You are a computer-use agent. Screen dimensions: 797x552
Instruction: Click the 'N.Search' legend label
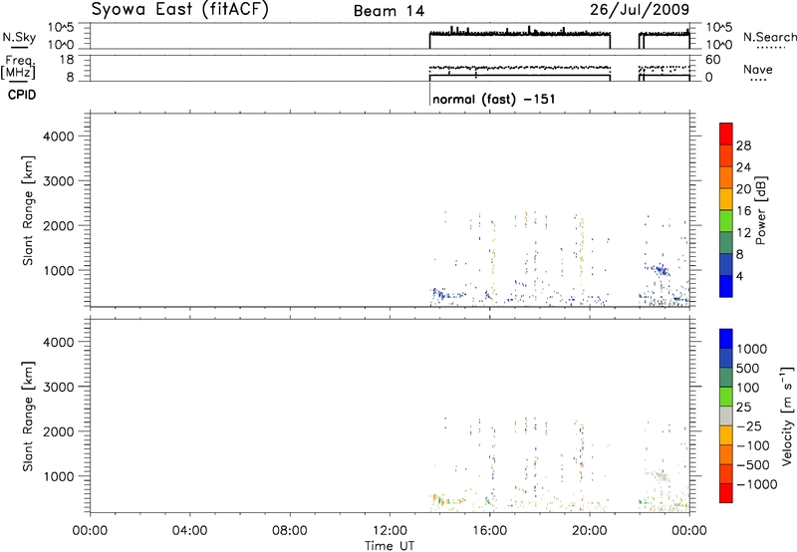pyautogui.click(x=769, y=37)
